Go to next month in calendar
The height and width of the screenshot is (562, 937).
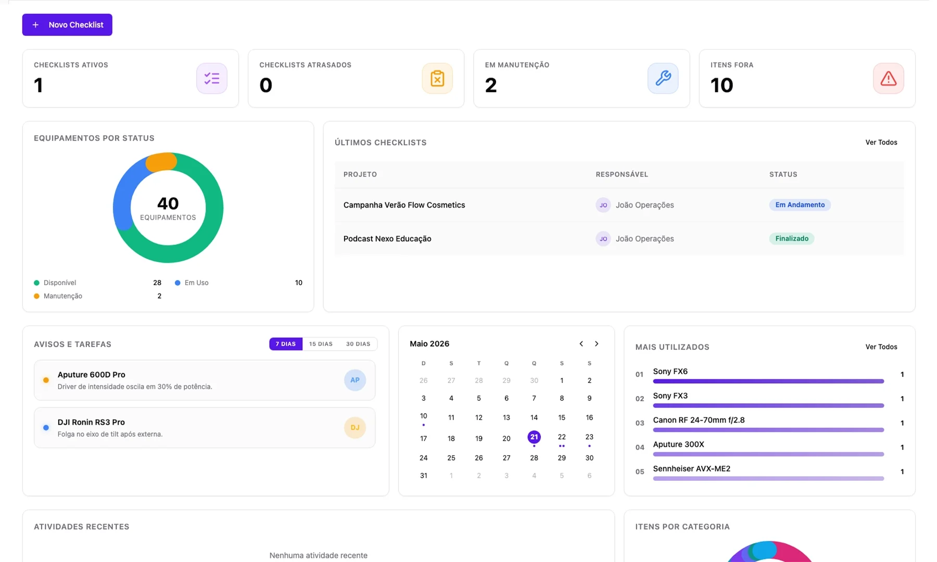tap(597, 343)
